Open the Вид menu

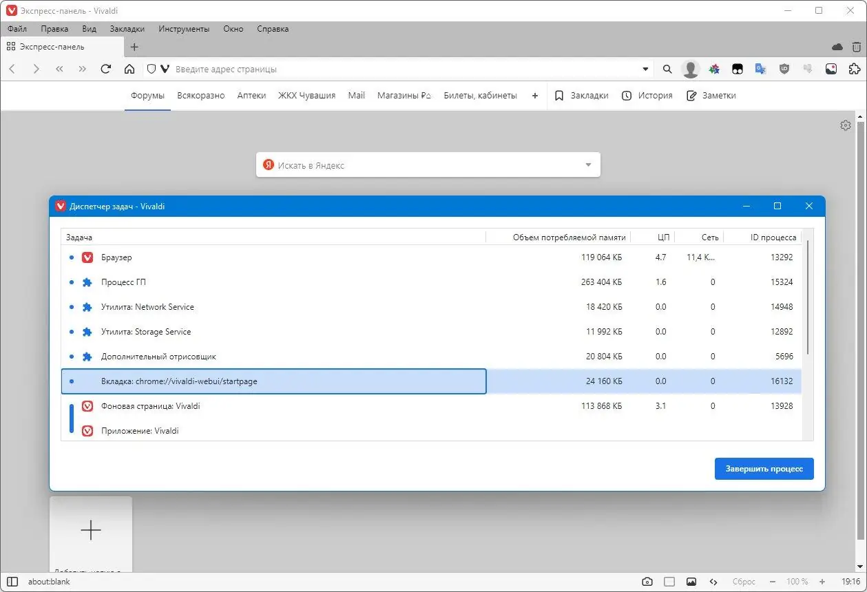[89, 29]
